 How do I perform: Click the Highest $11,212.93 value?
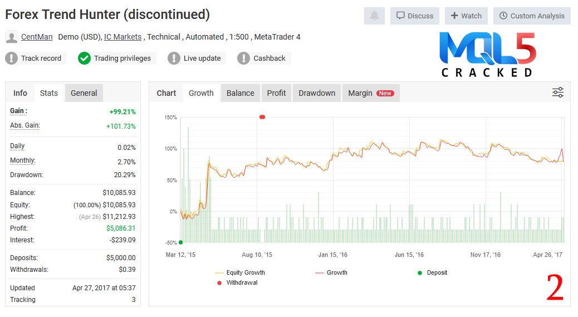(x=119, y=217)
